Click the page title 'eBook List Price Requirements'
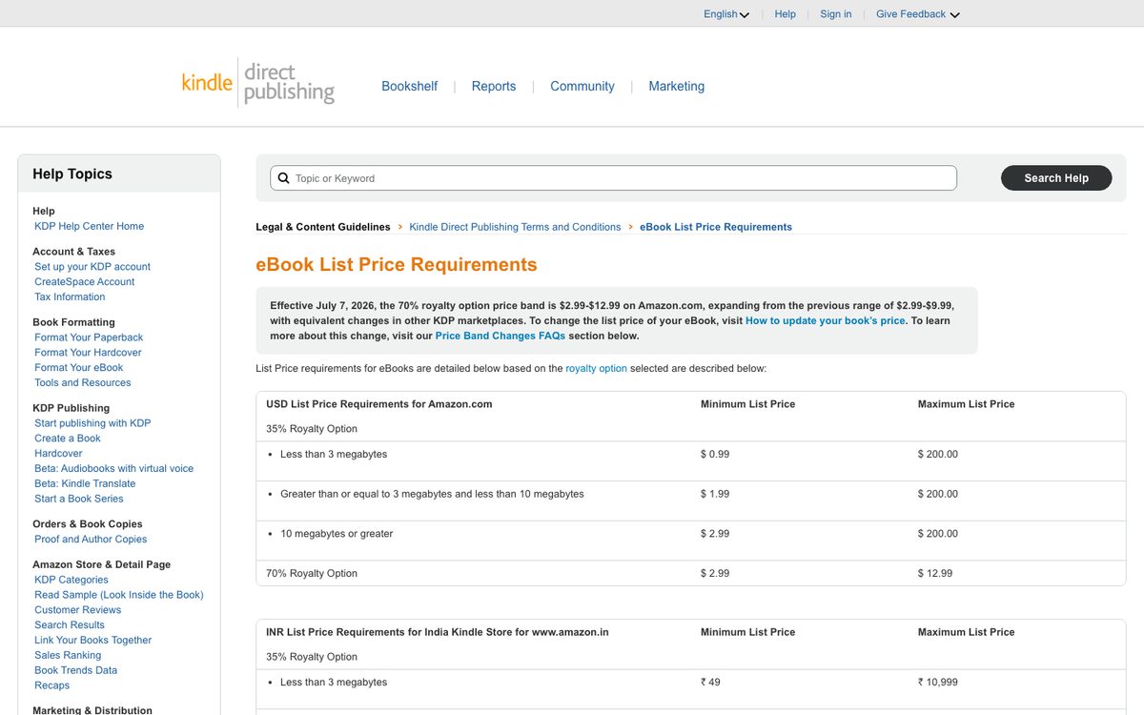Image resolution: width=1144 pixels, height=715 pixels. 397,265
